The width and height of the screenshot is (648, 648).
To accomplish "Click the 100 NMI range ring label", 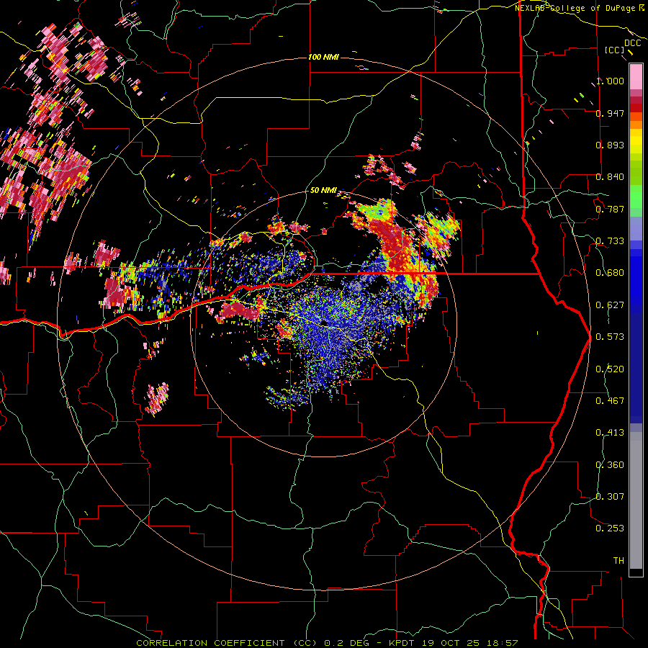I will pos(323,57).
